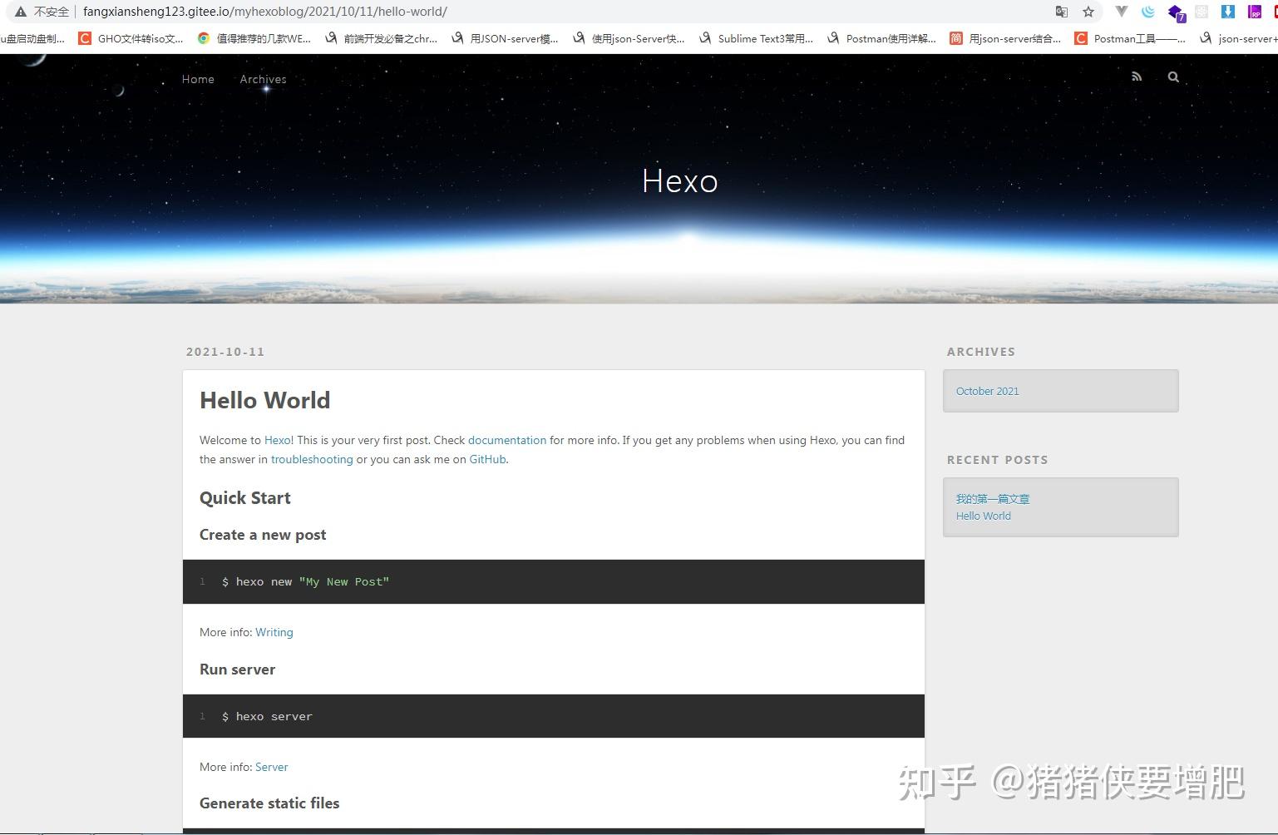Screen dimensions: 1278x835
Task: Open the troubleshooting link in the post
Action: point(312,459)
